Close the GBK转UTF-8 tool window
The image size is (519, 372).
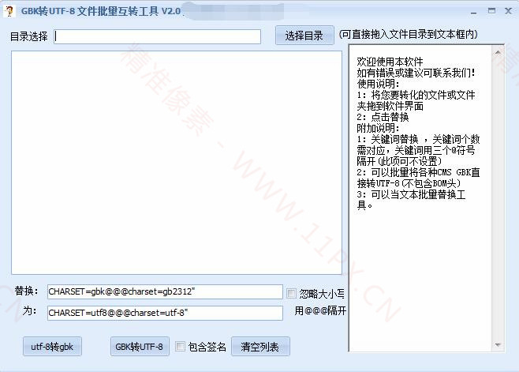click(509, 11)
